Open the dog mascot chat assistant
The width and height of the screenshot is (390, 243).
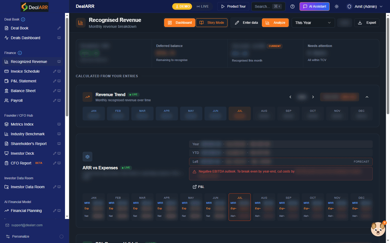378,229
